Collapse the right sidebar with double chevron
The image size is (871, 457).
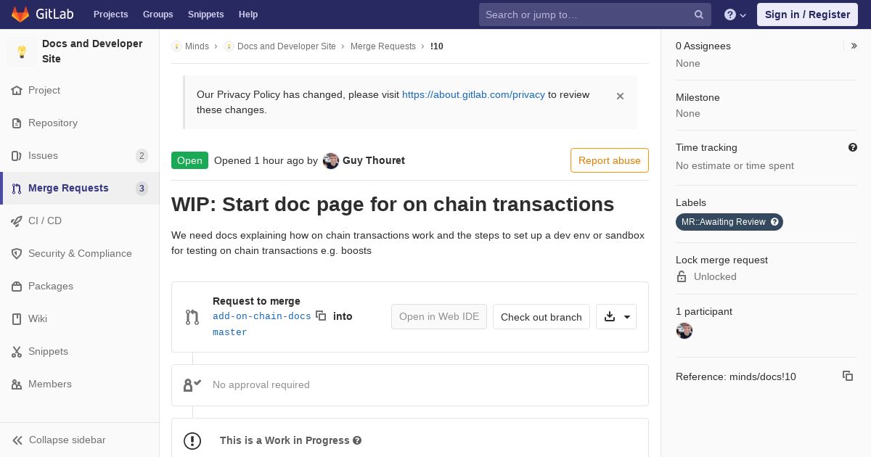point(854,46)
